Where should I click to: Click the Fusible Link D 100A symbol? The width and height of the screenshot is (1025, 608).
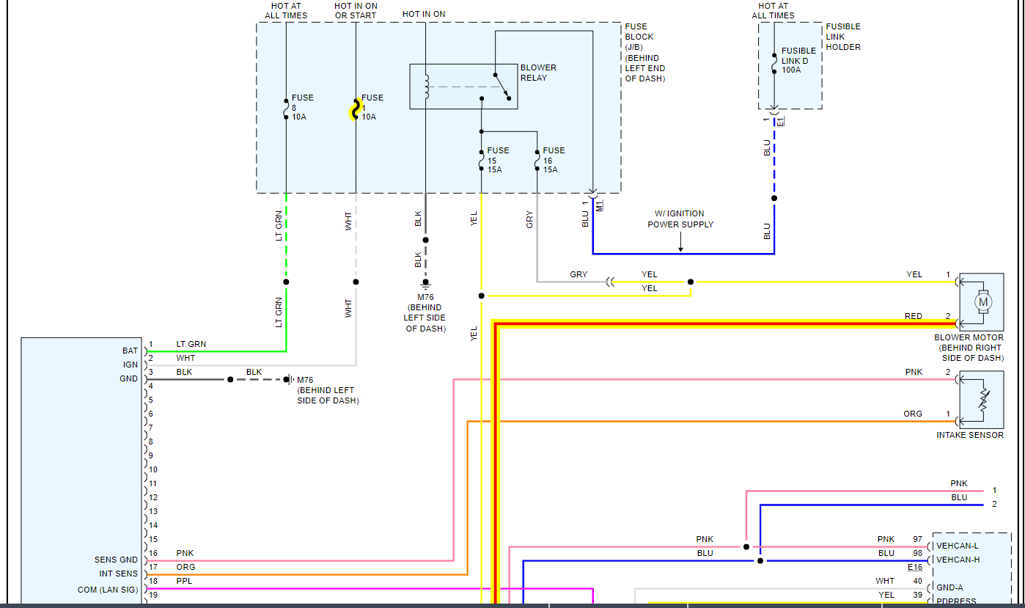point(774,65)
